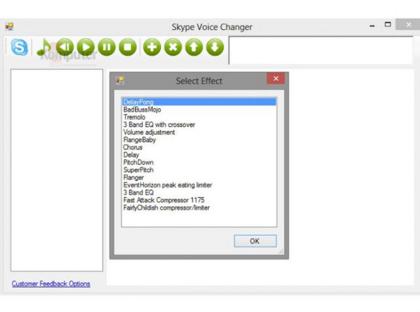The image size is (420, 312).
Task: Select FairlyChildish compressor/limiter
Action: pos(199,208)
